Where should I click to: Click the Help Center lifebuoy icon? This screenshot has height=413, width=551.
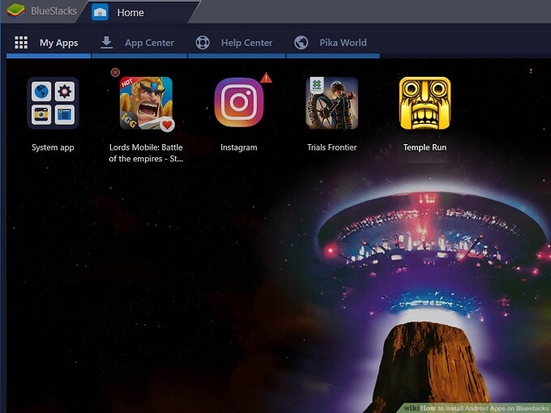(x=203, y=42)
